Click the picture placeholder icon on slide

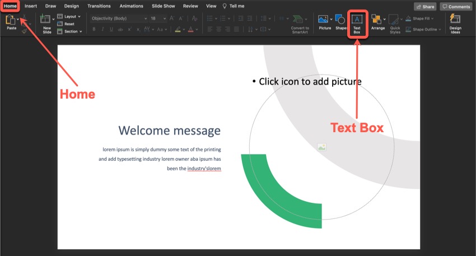pos(321,147)
